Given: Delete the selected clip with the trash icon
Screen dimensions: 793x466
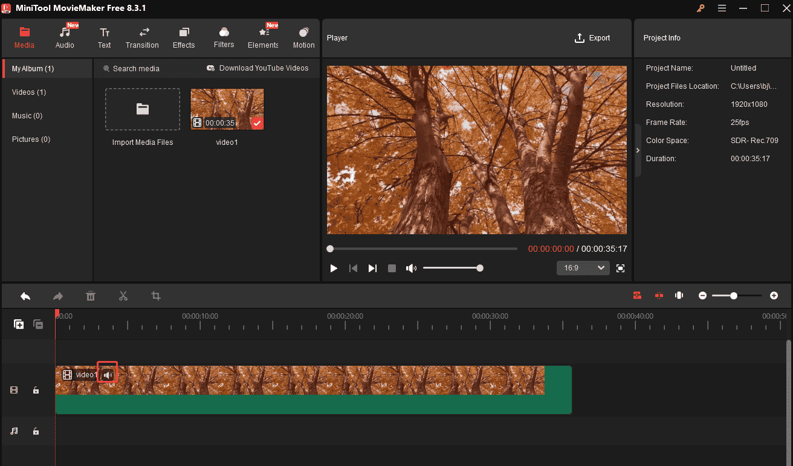Looking at the screenshot, I should click(91, 296).
